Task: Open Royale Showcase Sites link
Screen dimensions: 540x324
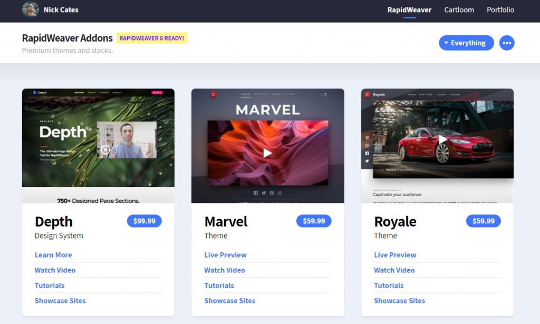Action: [399, 301]
